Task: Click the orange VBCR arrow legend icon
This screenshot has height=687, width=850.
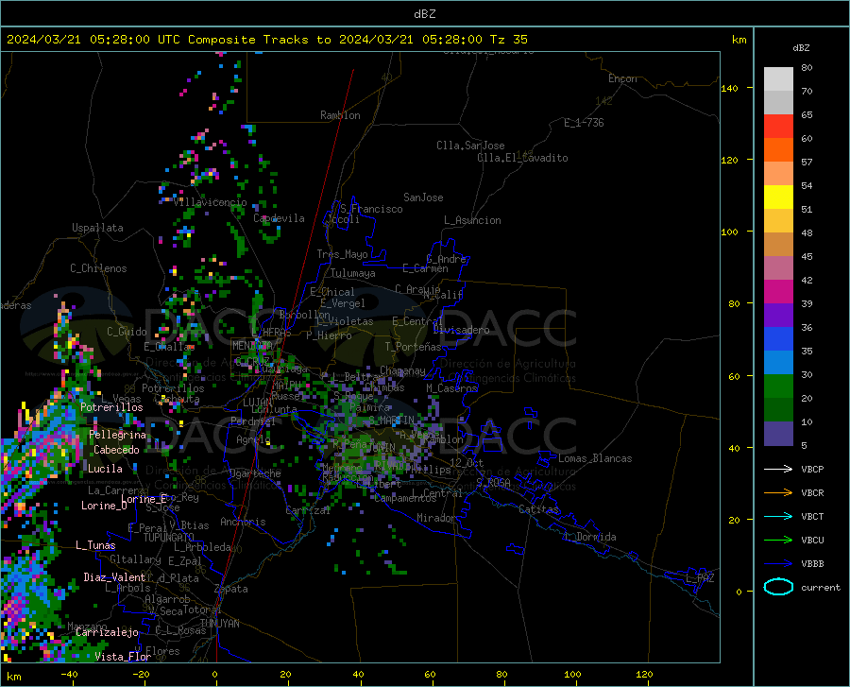Action: (x=778, y=493)
